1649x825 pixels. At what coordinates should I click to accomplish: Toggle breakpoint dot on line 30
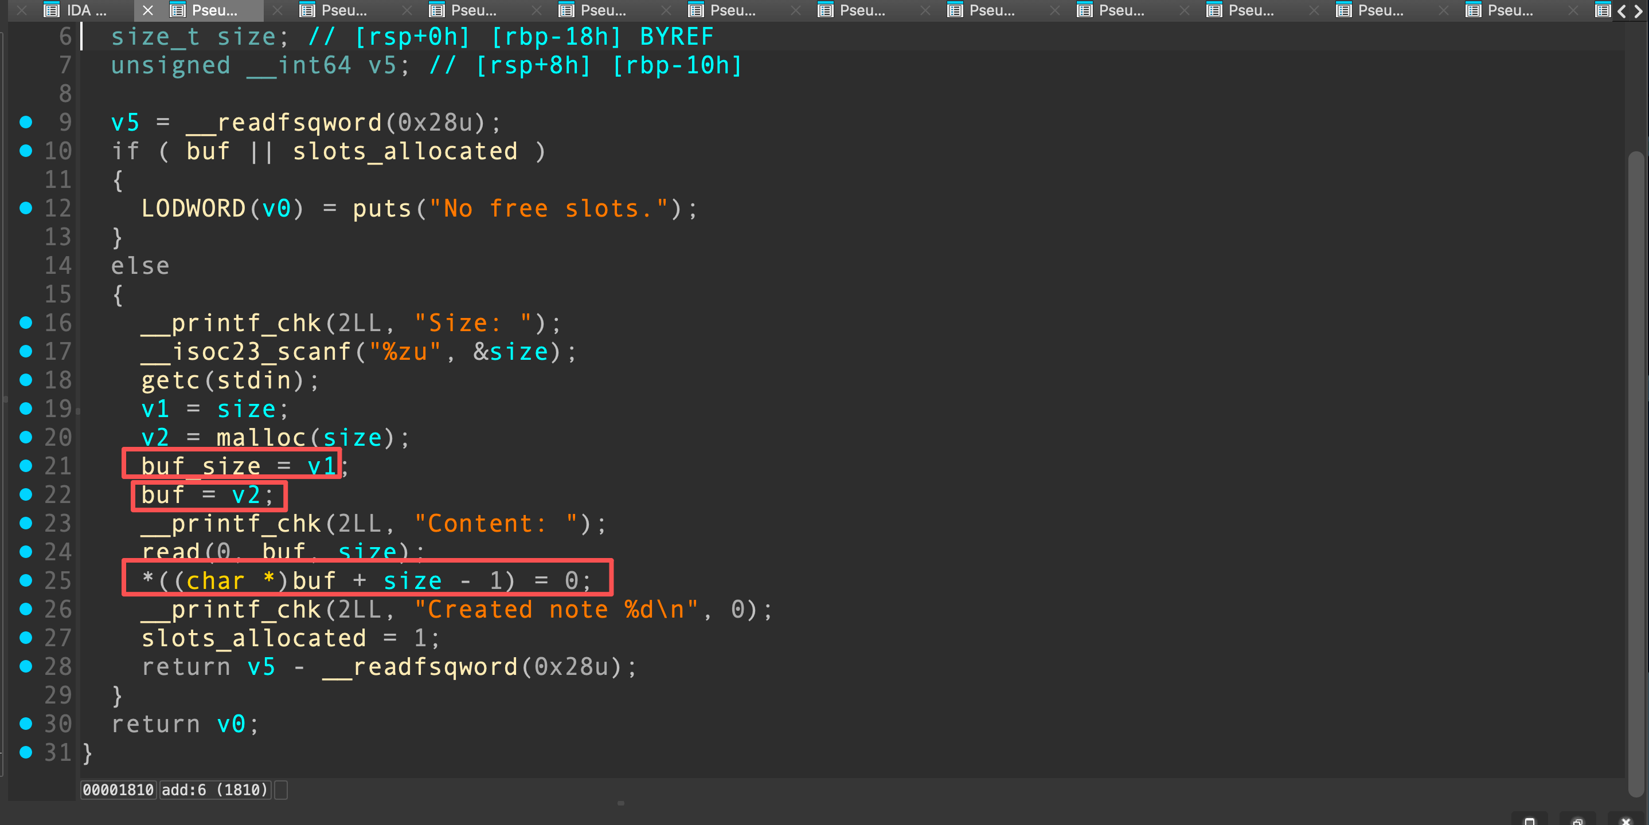click(x=26, y=724)
